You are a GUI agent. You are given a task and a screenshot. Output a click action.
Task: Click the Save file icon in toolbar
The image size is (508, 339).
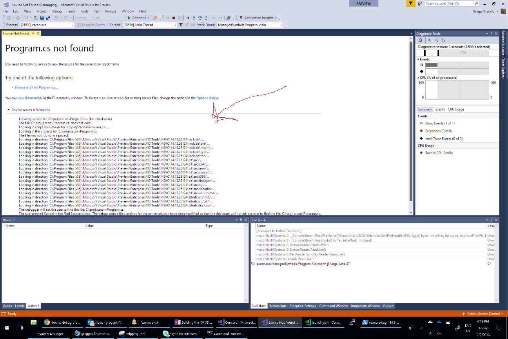42,18
